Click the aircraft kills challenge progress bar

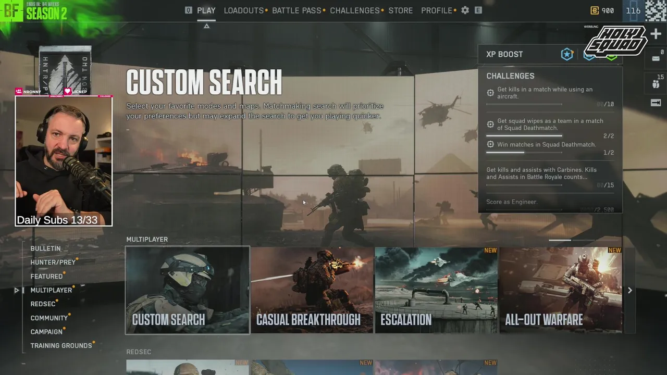(524, 104)
